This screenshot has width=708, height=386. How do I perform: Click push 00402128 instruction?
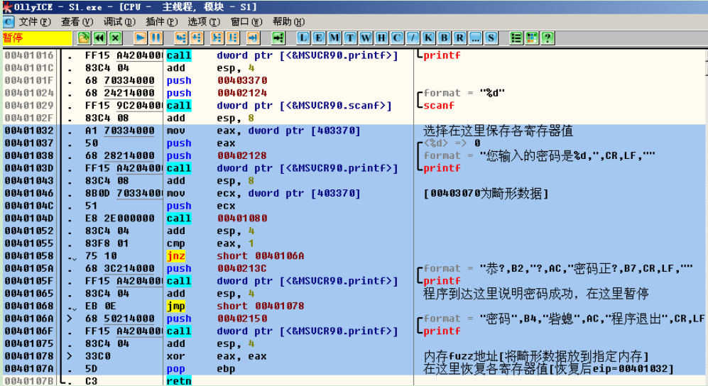tap(217, 156)
